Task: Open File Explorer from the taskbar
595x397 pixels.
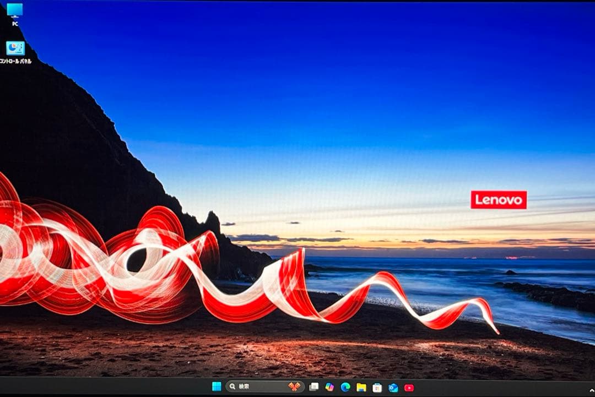Action: pos(361,387)
